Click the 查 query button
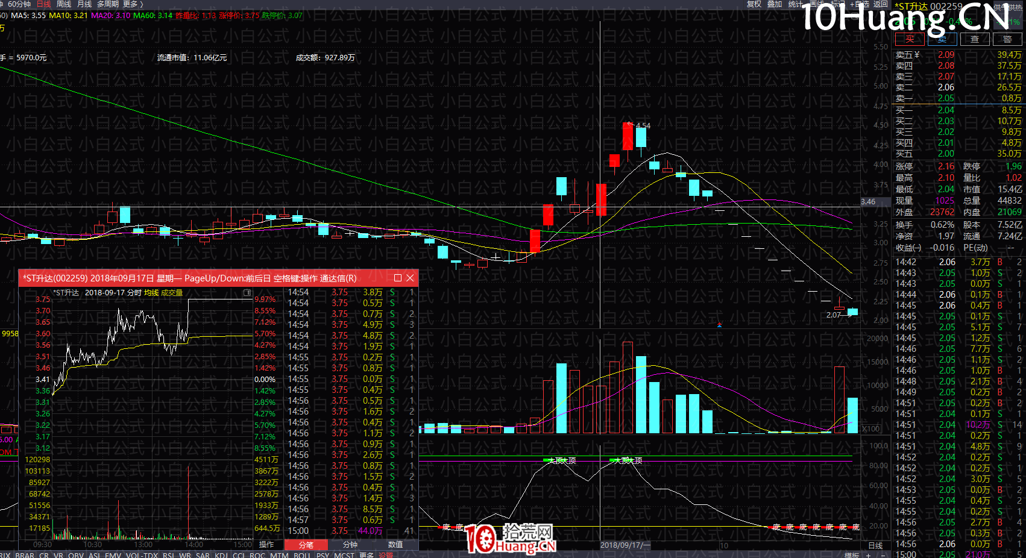This screenshot has width=1026, height=558. [975, 39]
